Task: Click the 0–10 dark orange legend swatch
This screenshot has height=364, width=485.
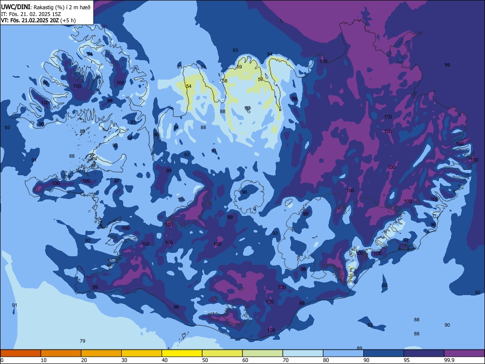Action: (20, 353)
